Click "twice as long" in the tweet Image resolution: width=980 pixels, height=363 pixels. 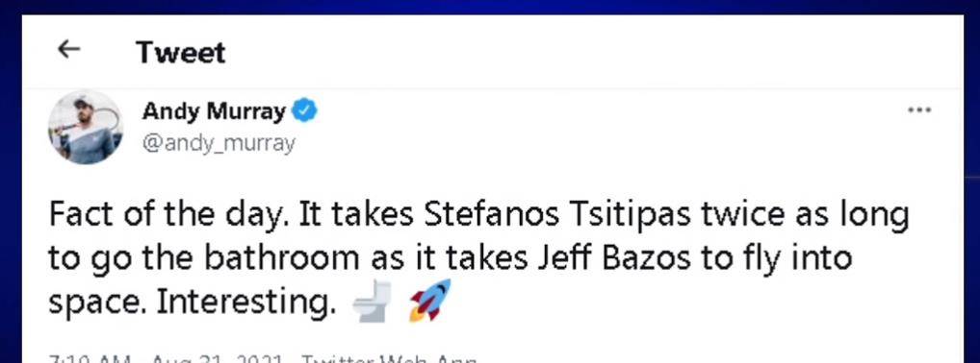tap(804, 216)
